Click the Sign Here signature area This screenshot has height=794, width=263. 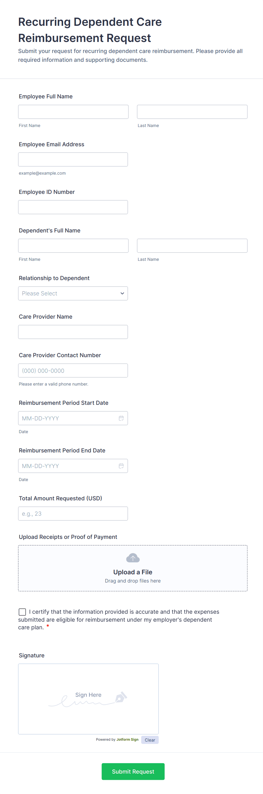tap(88, 699)
